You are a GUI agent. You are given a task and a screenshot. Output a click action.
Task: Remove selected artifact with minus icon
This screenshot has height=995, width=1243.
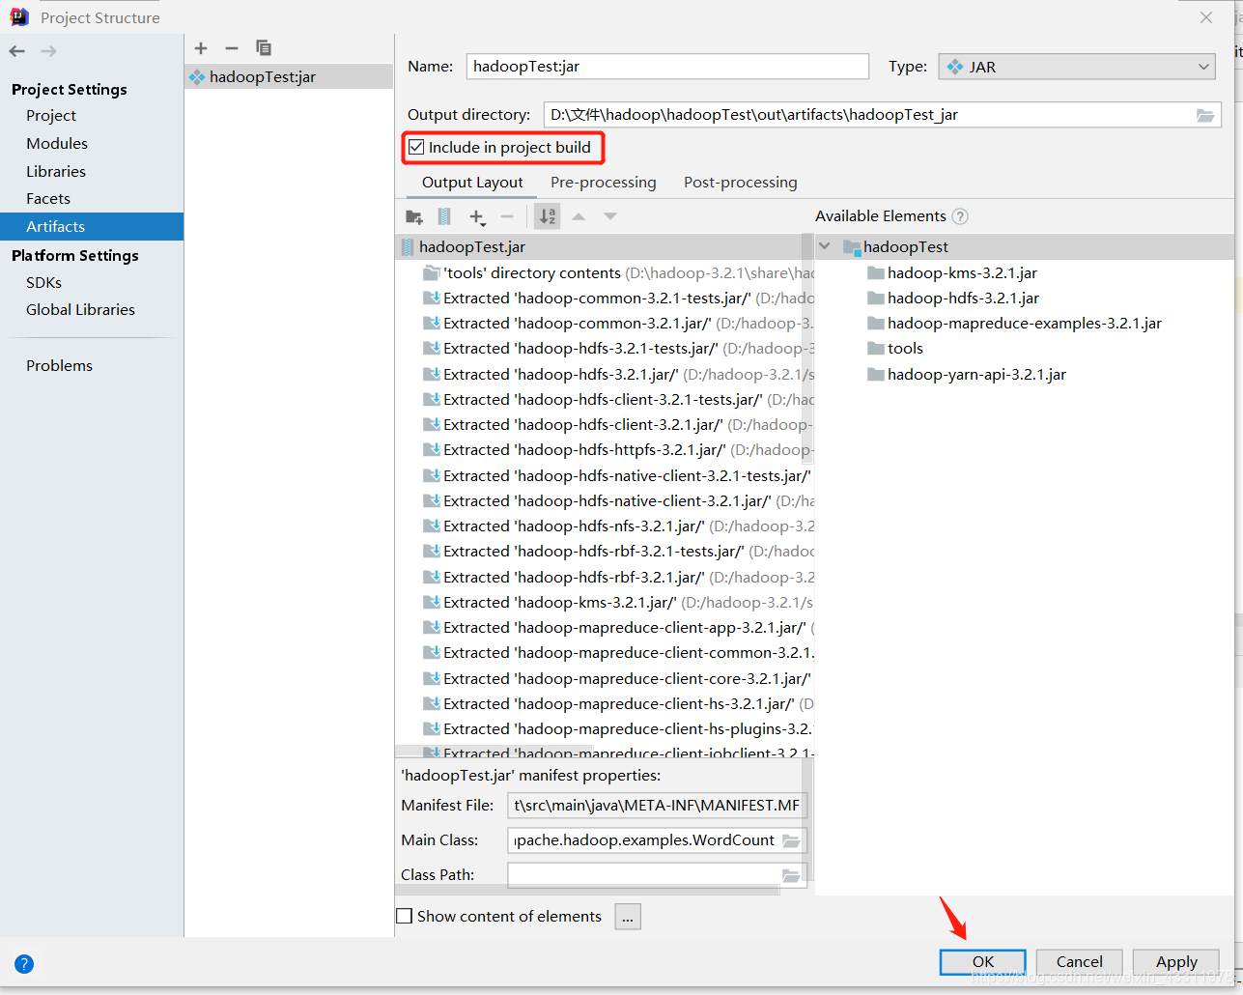coord(232,48)
